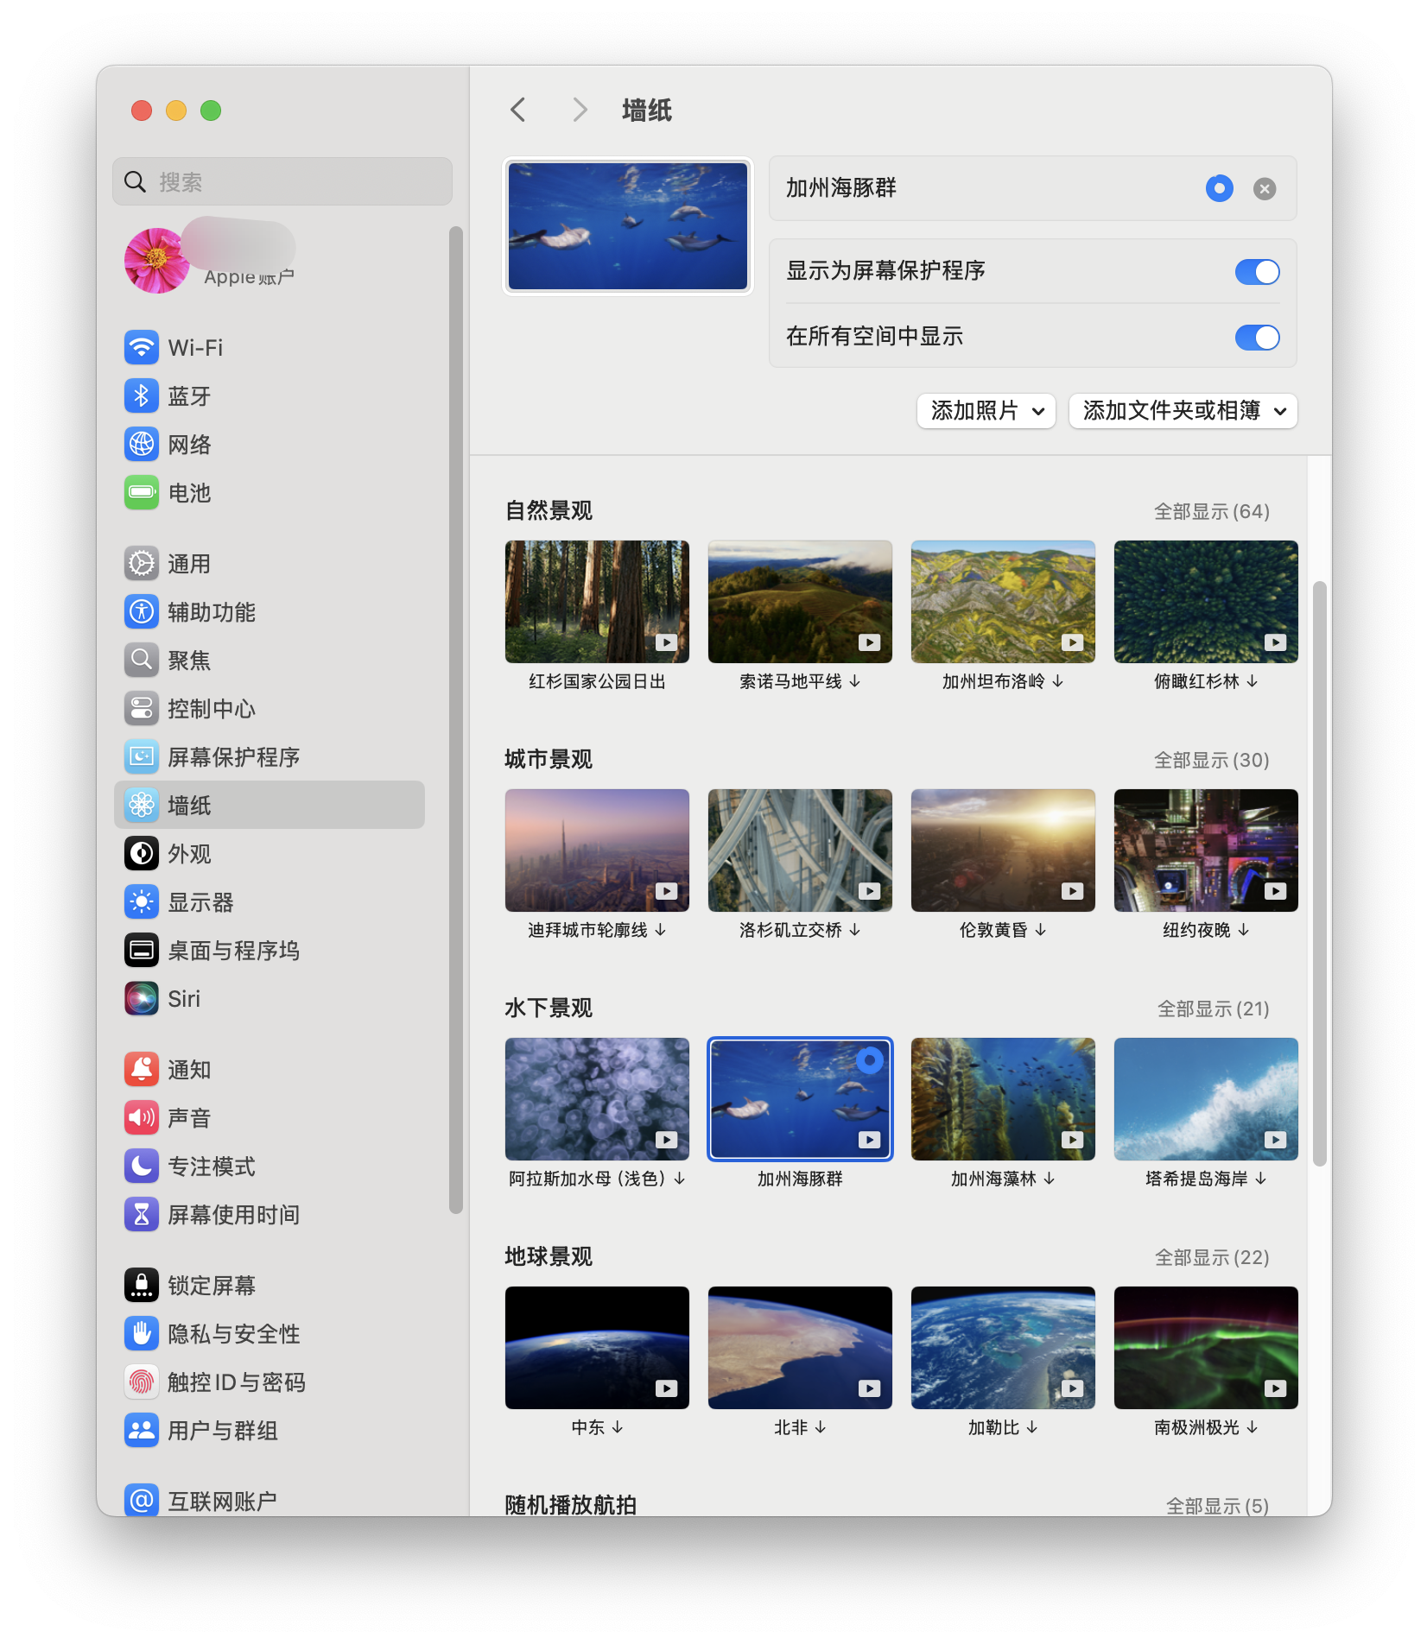Open 显示器 settings in sidebar
The width and height of the screenshot is (1427, 1644).
point(200,902)
